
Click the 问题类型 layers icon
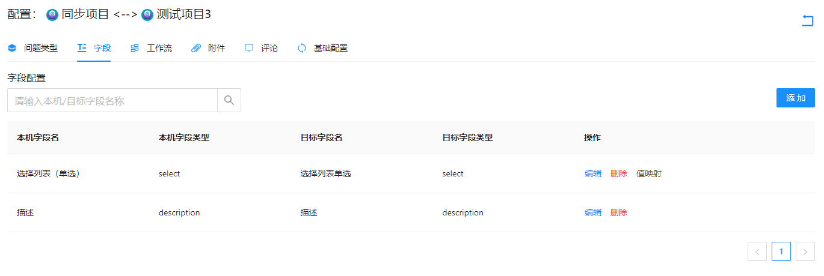tap(12, 48)
